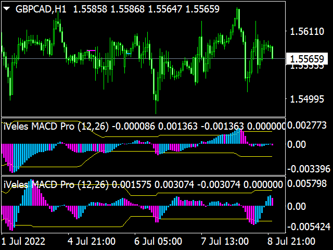The image size is (333, 250).
Task: Select the price scale value 1.54995
Action: [307, 99]
